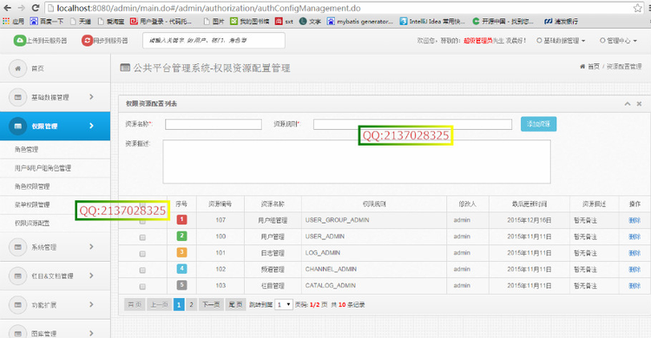Open 用户&用户组角色管理 submenu item
This screenshot has height=338, width=651.
[x=43, y=168]
